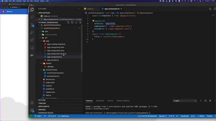Open app-routing.module.ts file
This screenshot has width=216, height=121.
[x=56, y=44]
